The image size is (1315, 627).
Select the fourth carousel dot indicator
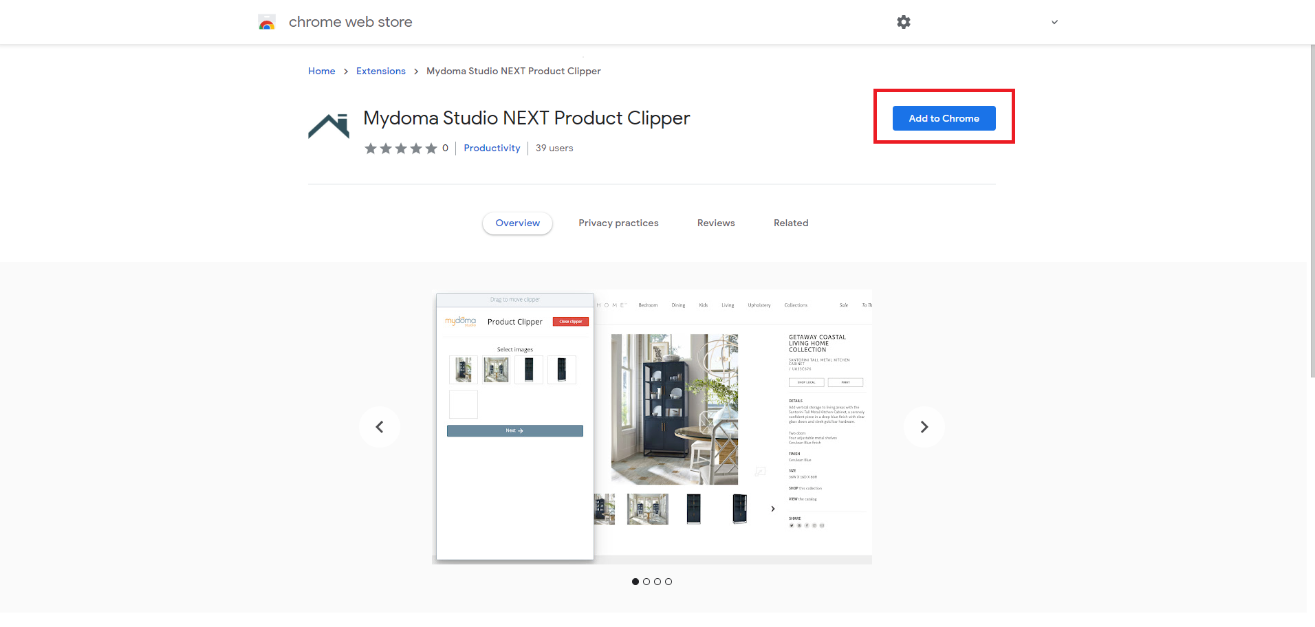click(669, 582)
